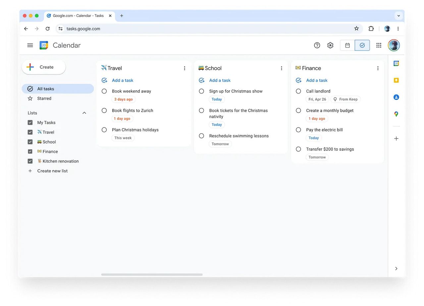Click the Create button
This screenshot has width=424, height=306.
coord(43,67)
